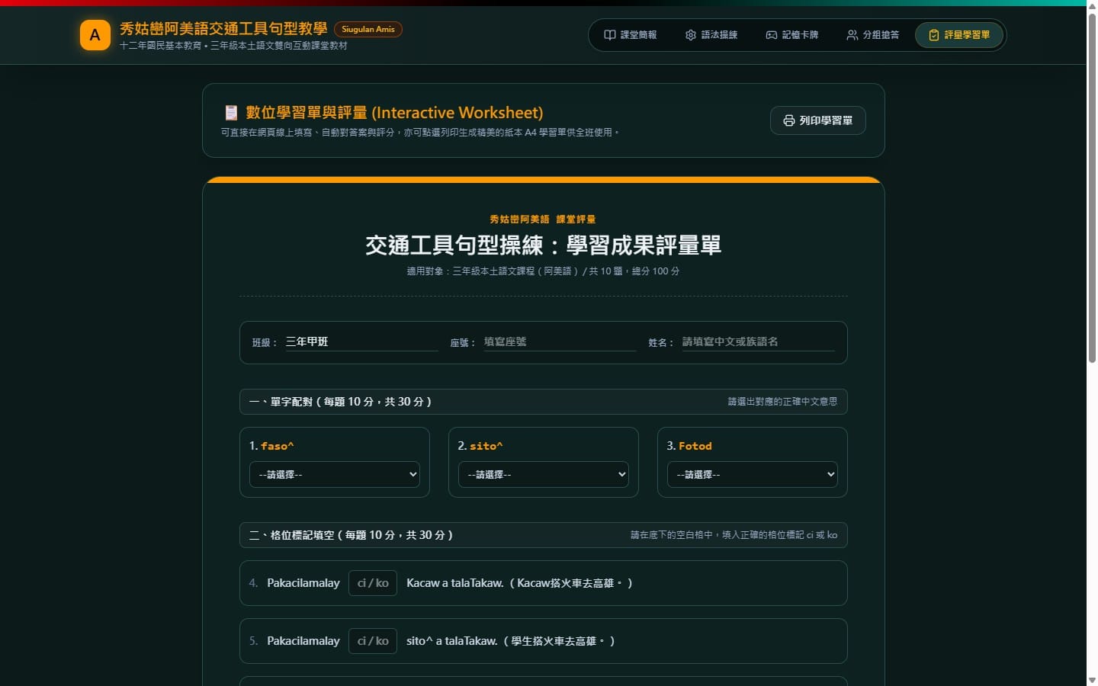The height and width of the screenshot is (686, 1098).
Task: Click the 姓名 input field
Action: (759, 341)
